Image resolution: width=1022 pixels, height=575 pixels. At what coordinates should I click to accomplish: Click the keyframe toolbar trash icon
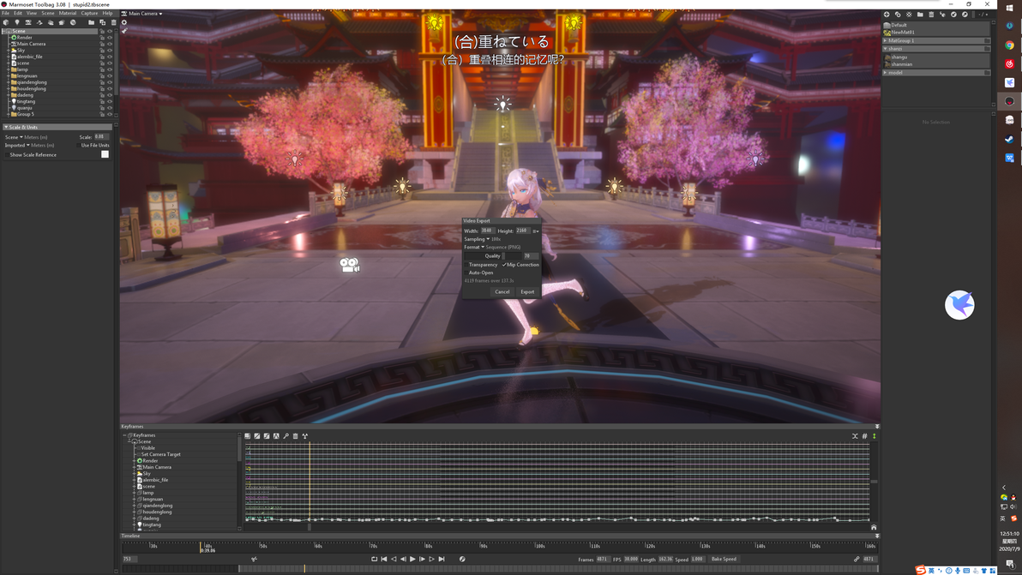tap(295, 435)
